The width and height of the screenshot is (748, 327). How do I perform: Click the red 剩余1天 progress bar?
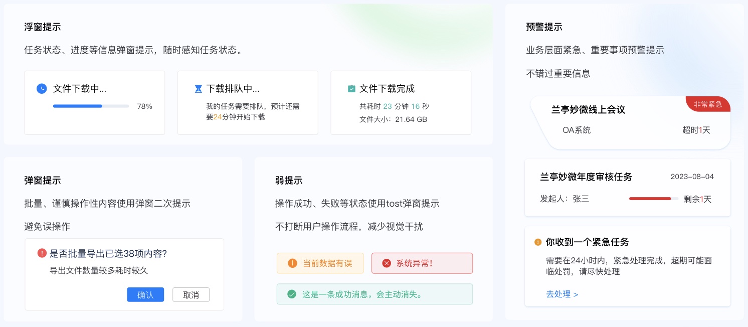point(654,199)
